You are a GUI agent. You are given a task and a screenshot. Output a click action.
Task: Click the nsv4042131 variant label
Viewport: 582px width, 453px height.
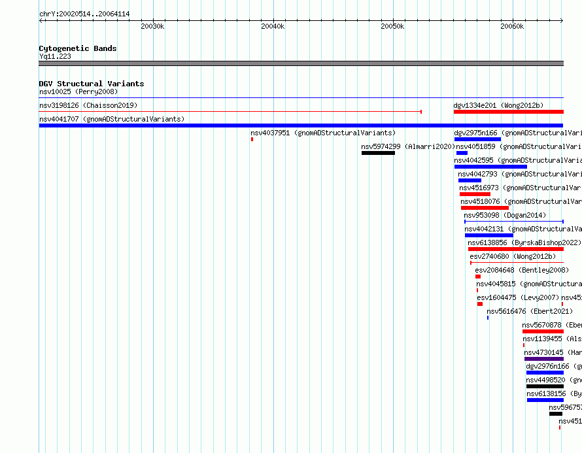click(523, 229)
